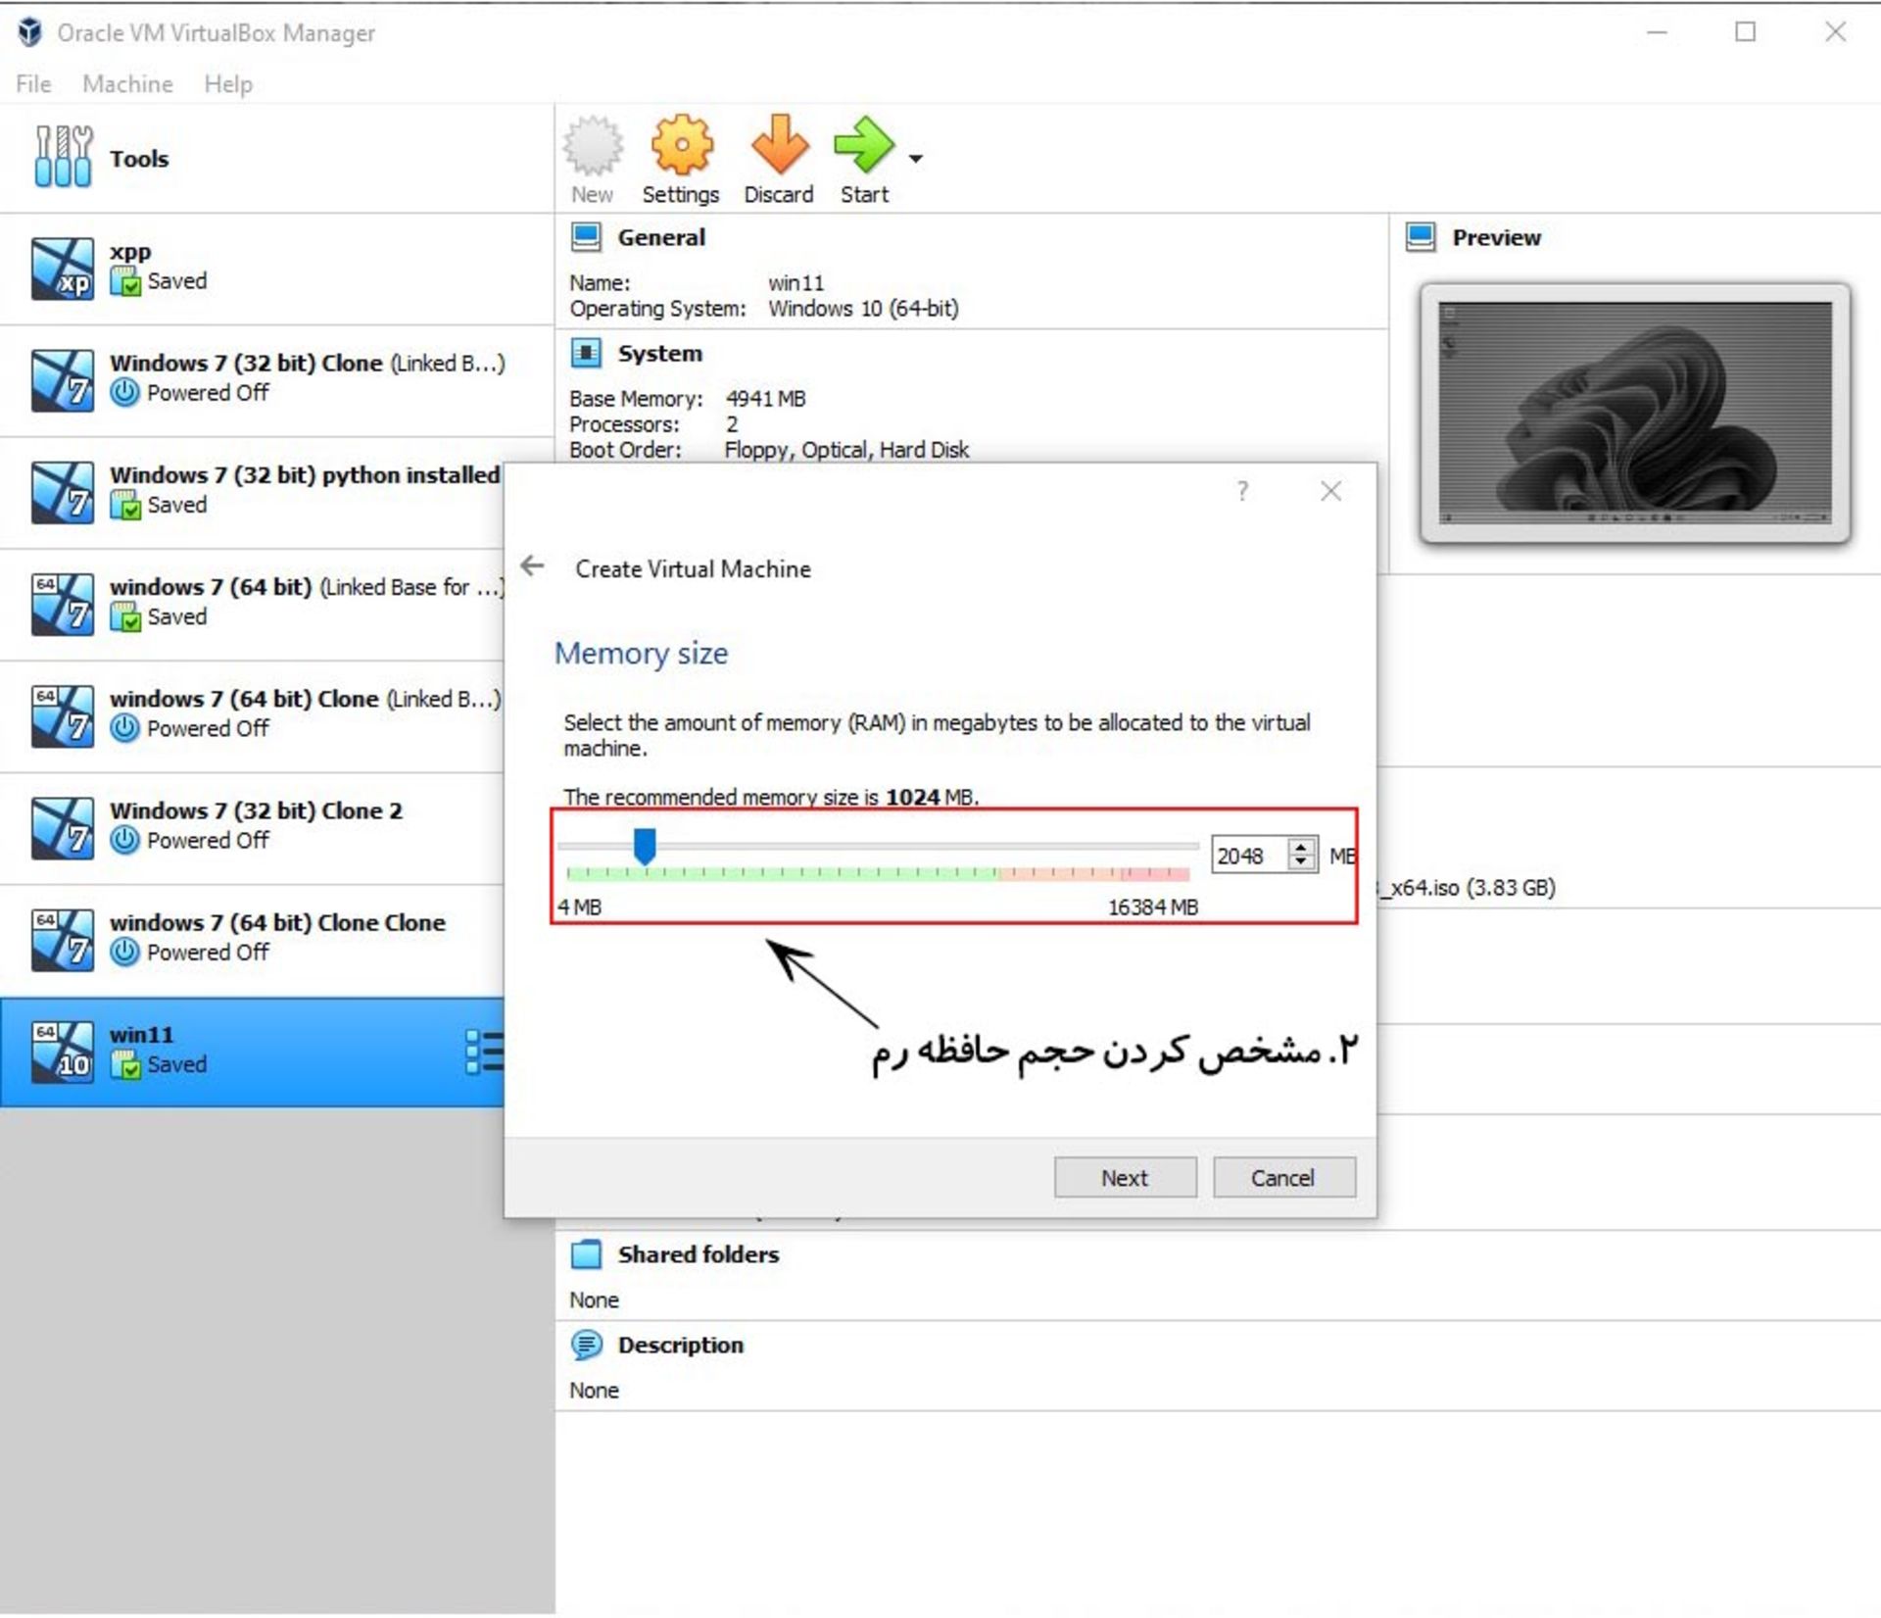This screenshot has width=1881, height=1618.
Task: Select Windows 7 (32 bit) Clone linked machine
Action: (277, 380)
